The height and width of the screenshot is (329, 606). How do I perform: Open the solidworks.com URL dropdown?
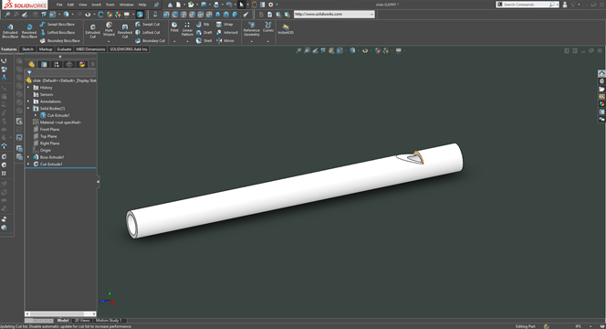pos(371,15)
